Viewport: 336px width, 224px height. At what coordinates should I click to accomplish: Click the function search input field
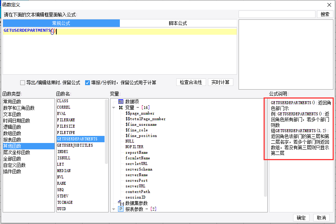(277, 14)
